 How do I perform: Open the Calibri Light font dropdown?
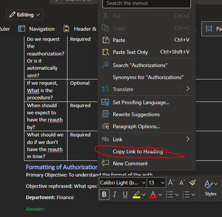[x=123, y=183]
